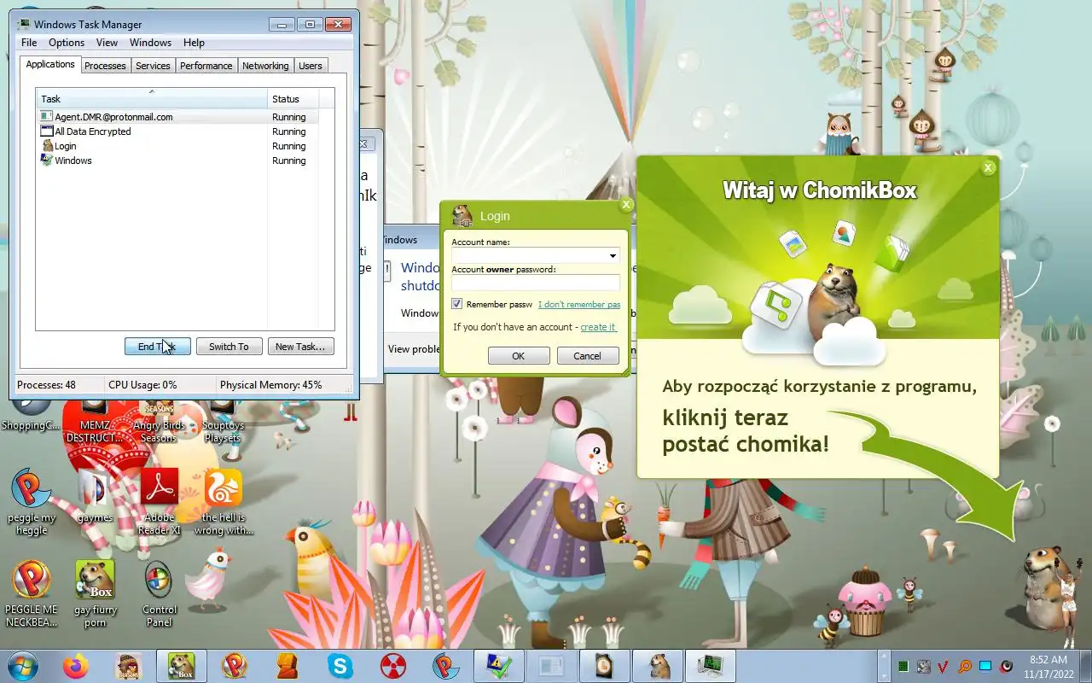The height and width of the screenshot is (683, 1092).
Task: Click the Switch To button
Action: [x=229, y=347]
